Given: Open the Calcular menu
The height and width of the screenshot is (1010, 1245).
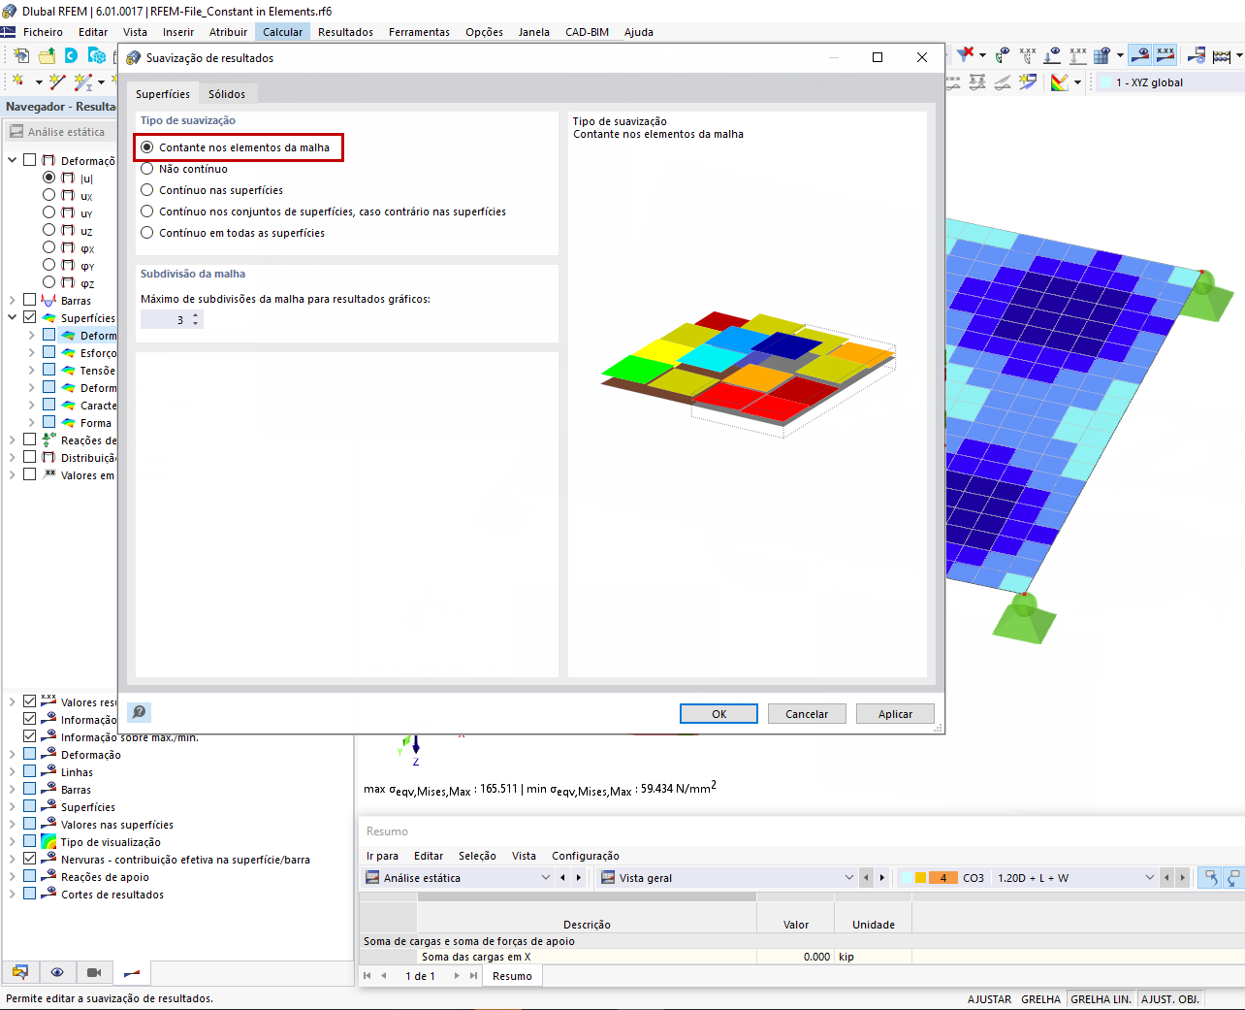Looking at the screenshot, I should (x=282, y=32).
